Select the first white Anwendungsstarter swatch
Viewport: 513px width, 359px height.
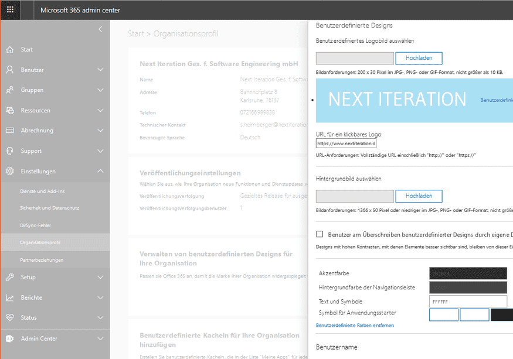[444, 314]
